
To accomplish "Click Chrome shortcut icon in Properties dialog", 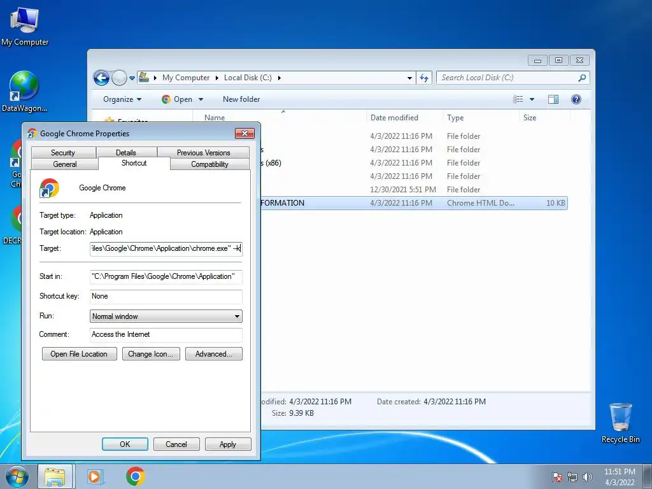I will click(50, 188).
